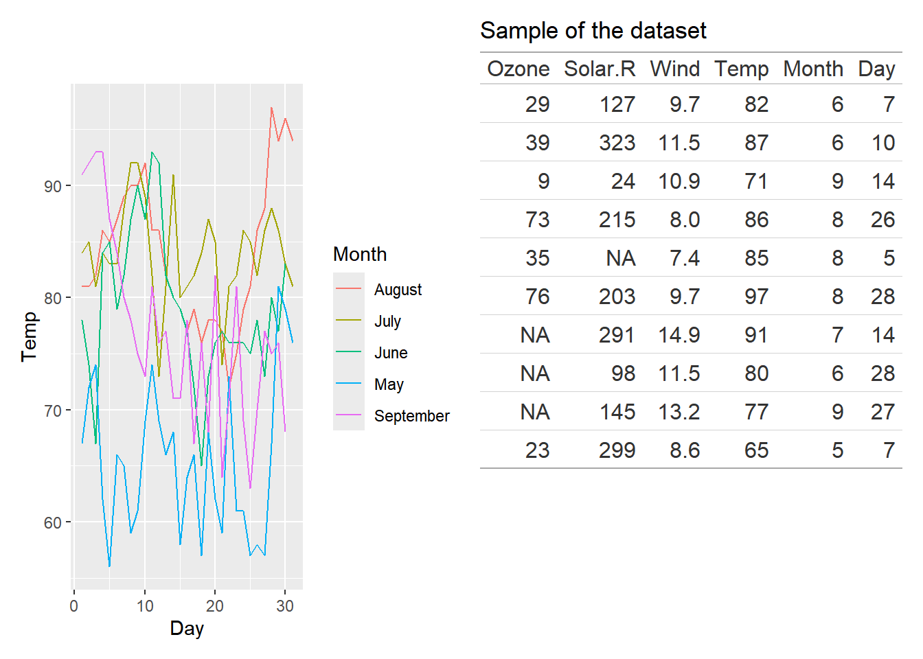Click the Day x-axis title

pyautogui.click(x=187, y=628)
